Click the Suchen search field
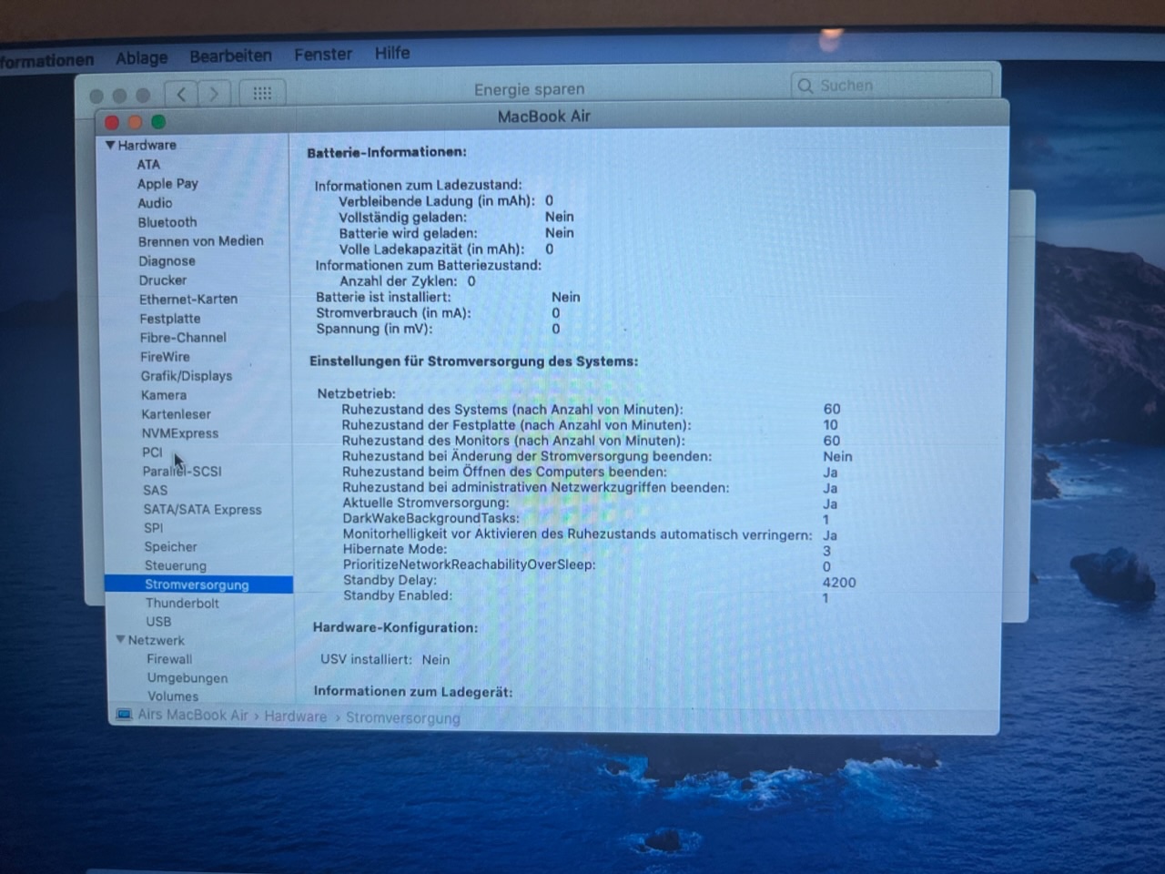Viewport: 1165px width, 874px height. [892, 86]
